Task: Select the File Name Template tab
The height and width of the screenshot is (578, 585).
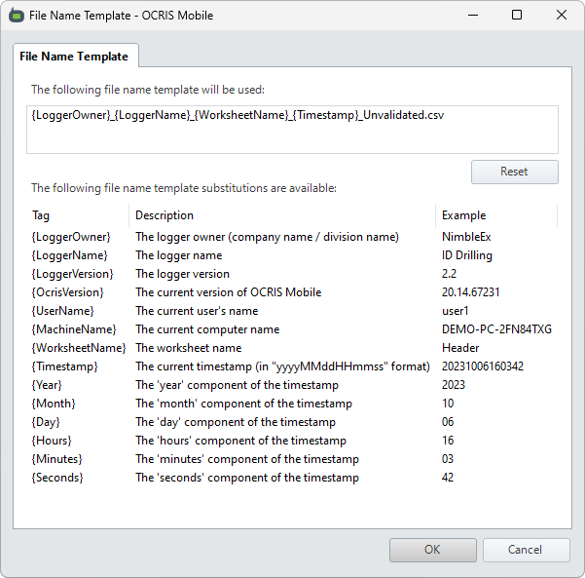Action: tap(74, 57)
